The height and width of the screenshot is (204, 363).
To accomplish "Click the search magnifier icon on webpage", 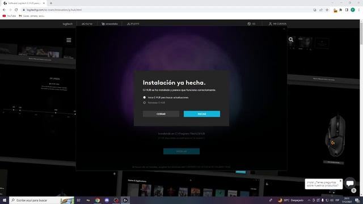I will click(291, 40).
